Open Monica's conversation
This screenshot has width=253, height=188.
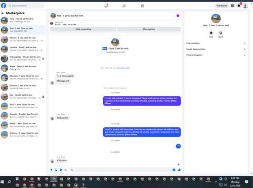23,39
